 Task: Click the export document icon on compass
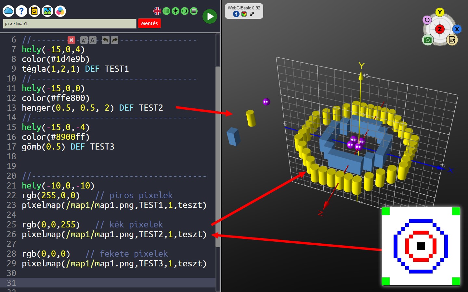click(452, 40)
